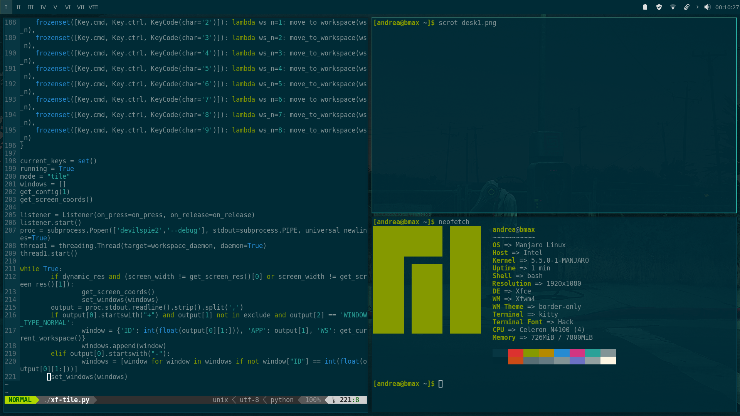Viewport: 740px width, 416px height.
Task: Switch to workspace III in the panel
Action: 30,7
